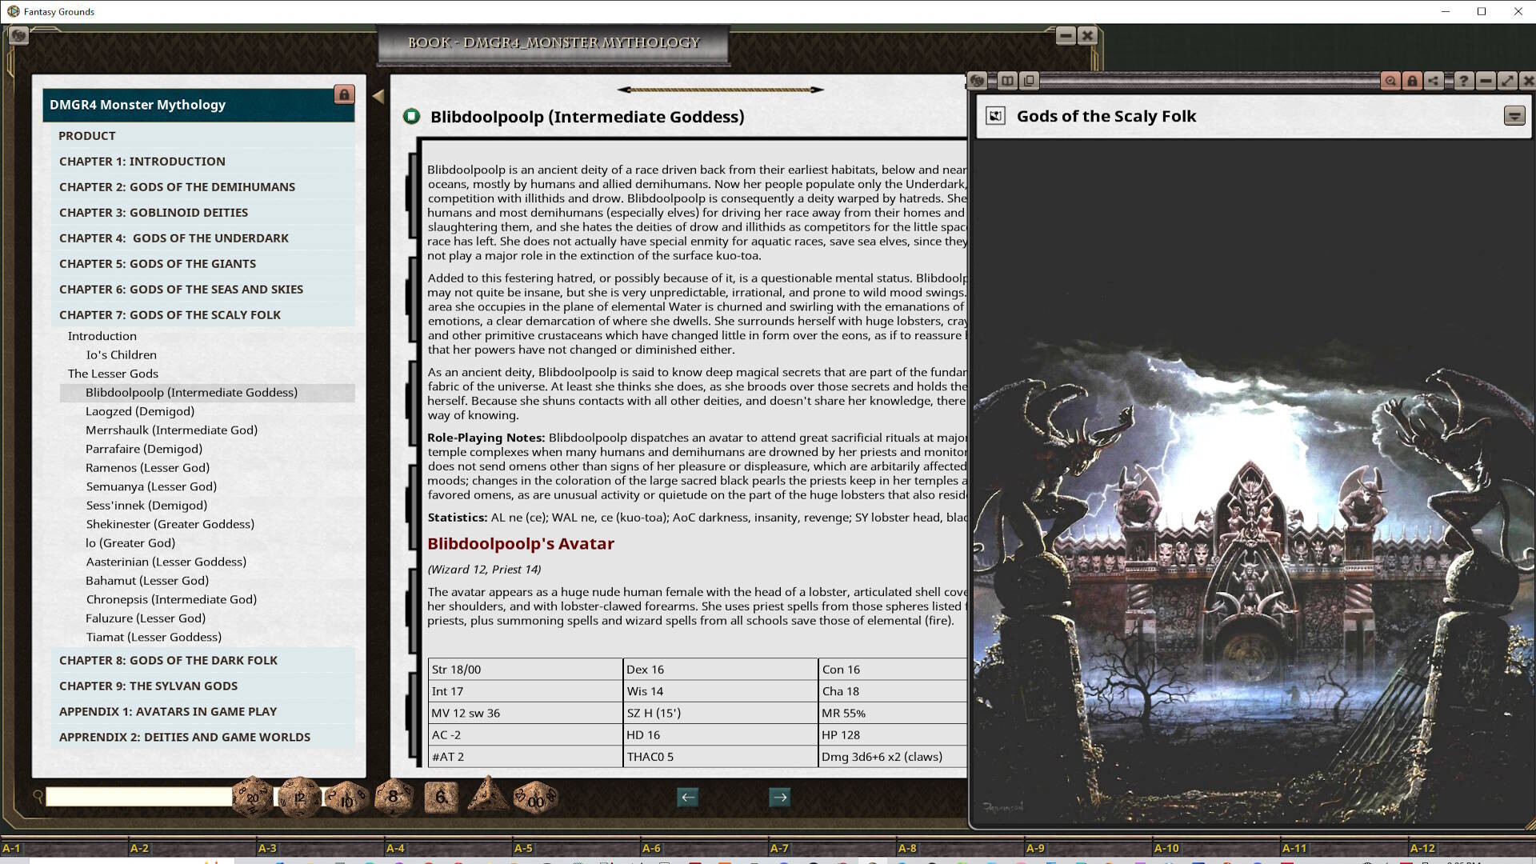
Task: Toggle the lock icon in image window
Action: 1412,81
